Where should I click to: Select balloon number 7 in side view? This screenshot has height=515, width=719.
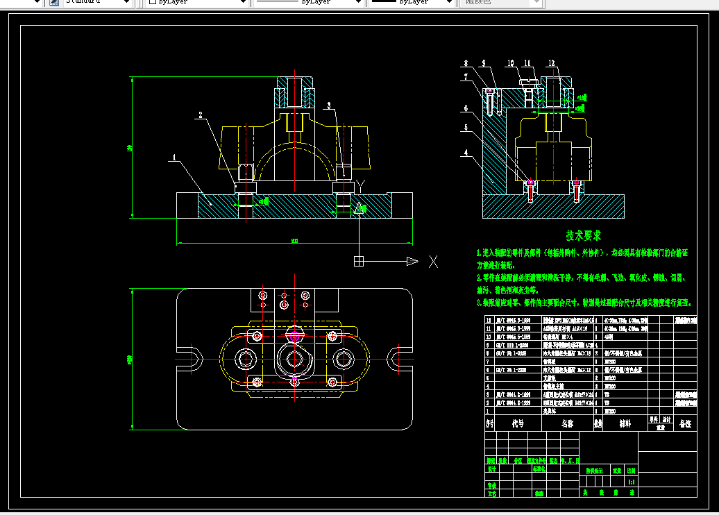tap(466, 76)
